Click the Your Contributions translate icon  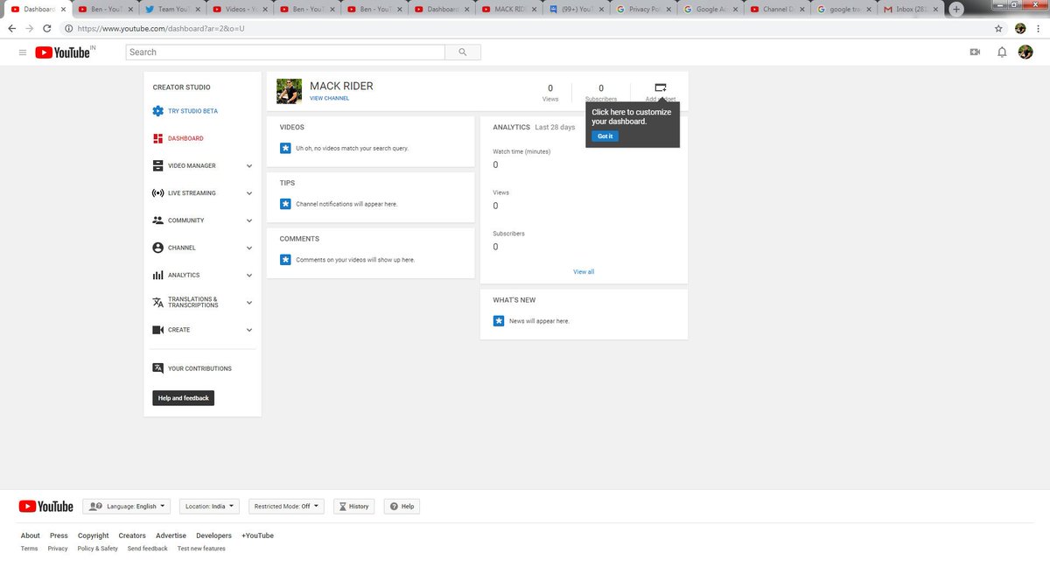coord(157,368)
